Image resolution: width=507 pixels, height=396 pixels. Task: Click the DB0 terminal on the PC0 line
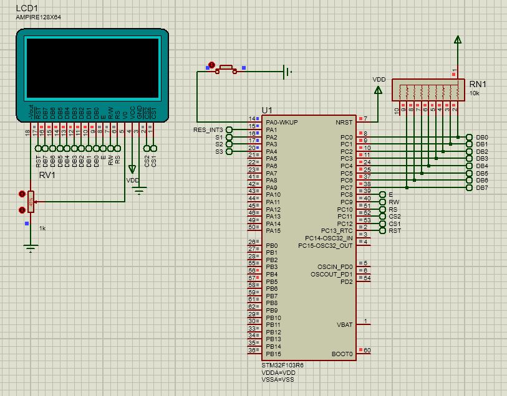coord(469,137)
